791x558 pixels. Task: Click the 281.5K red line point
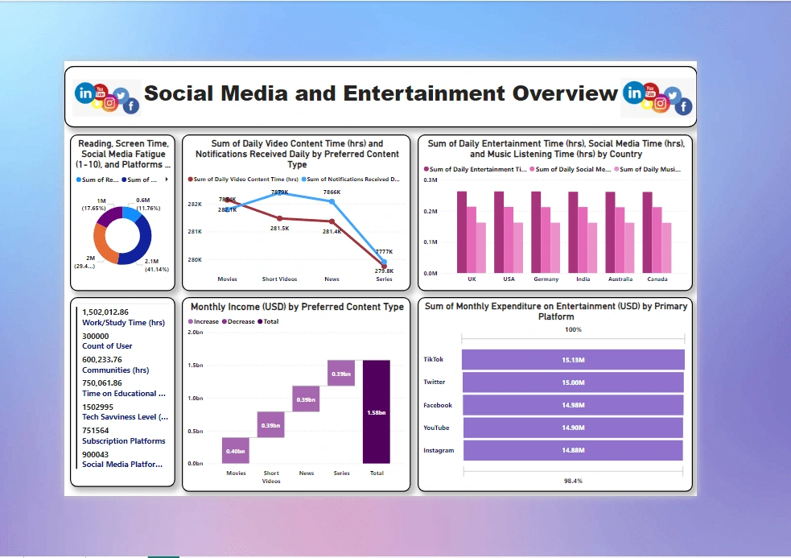tap(279, 218)
